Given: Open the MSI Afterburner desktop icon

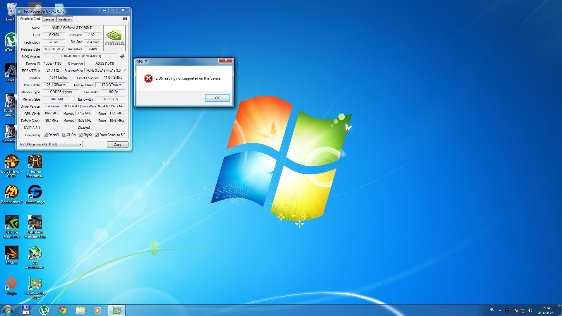Looking at the screenshot, I should pos(35,258).
